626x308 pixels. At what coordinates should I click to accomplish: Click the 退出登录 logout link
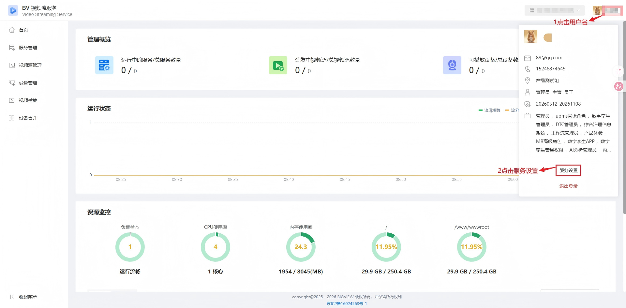(x=568, y=186)
